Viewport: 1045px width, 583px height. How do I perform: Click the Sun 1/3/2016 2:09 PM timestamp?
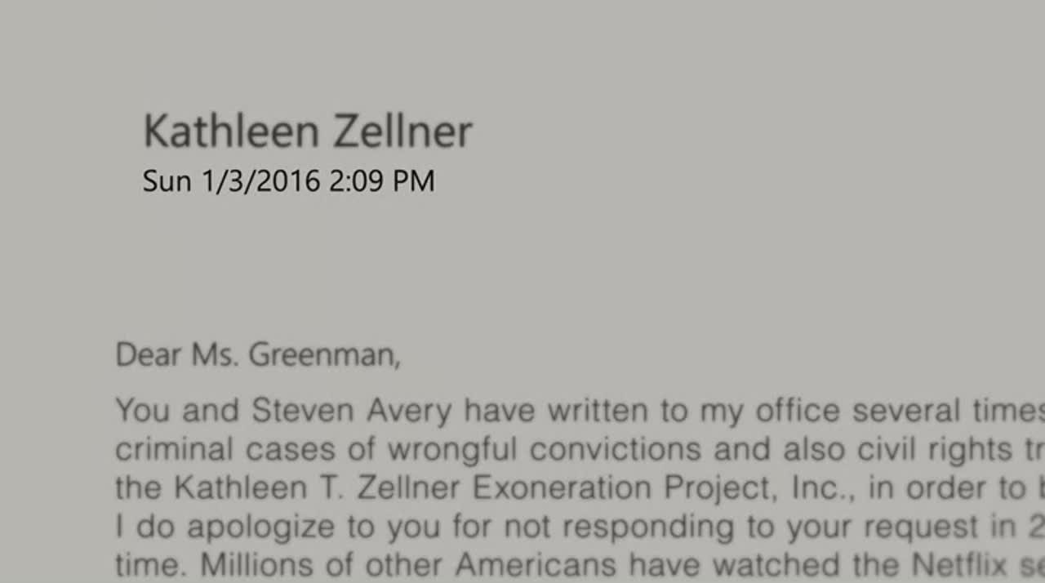tap(288, 181)
